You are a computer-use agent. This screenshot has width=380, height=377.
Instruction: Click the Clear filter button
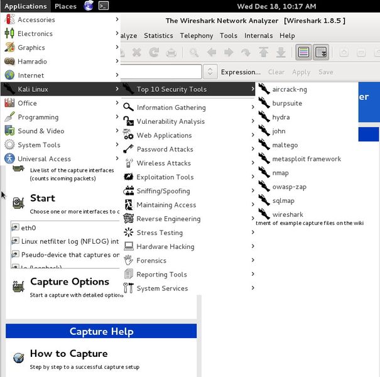pos(276,72)
